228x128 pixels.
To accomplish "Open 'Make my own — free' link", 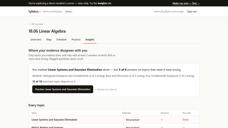I will [186, 3].
